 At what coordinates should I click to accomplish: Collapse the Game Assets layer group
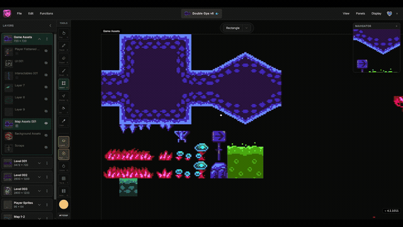point(39,39)
